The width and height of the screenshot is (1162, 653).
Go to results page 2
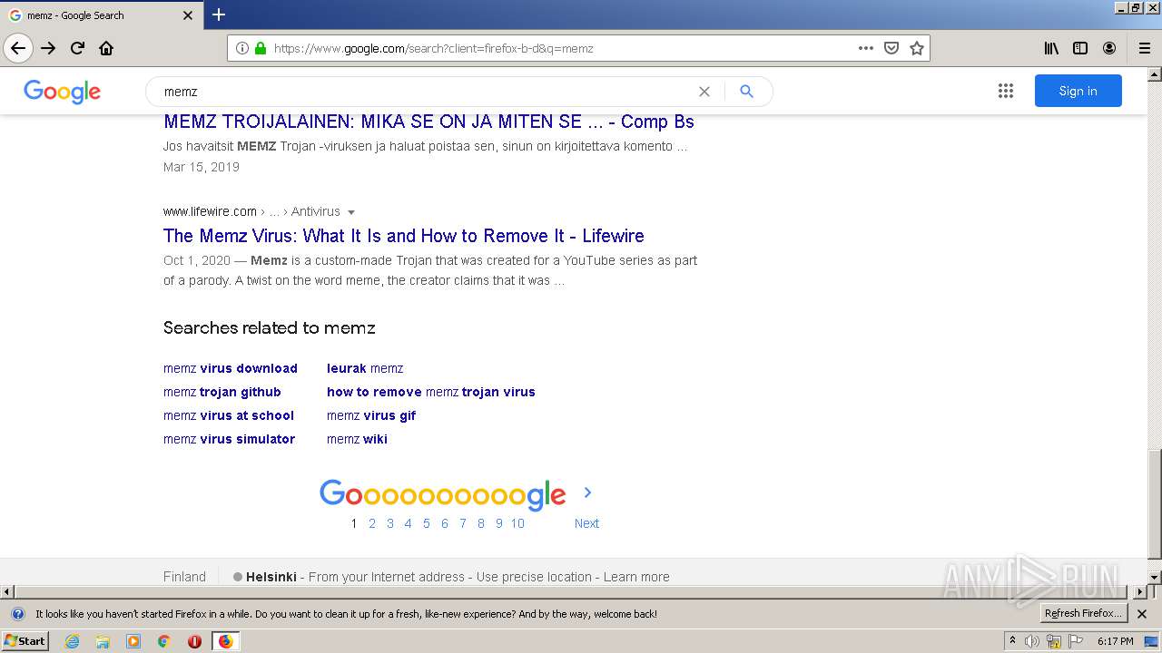pyautogui.click(x=372, y=523)
